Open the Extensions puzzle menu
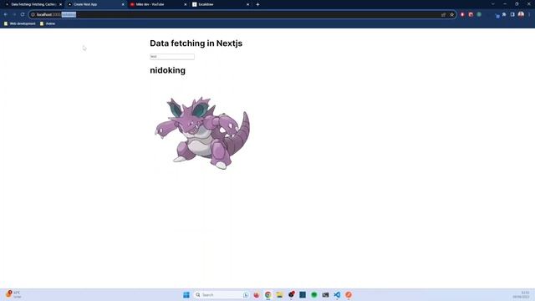This screenshot has height=301, width=535. 504,15
